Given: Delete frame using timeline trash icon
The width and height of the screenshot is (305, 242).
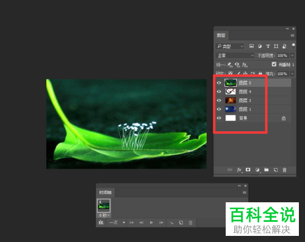Looking at the screenshot, I should (190, 222).
